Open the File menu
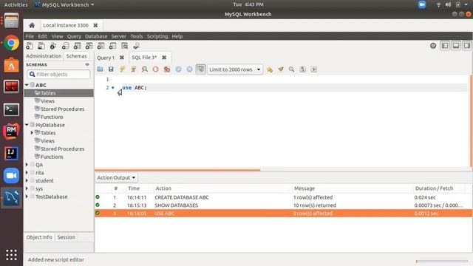473x266 pixels. 30,36
